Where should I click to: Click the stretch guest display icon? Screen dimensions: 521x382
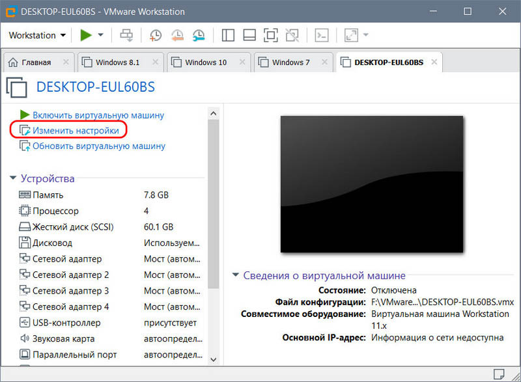point(351,35)
